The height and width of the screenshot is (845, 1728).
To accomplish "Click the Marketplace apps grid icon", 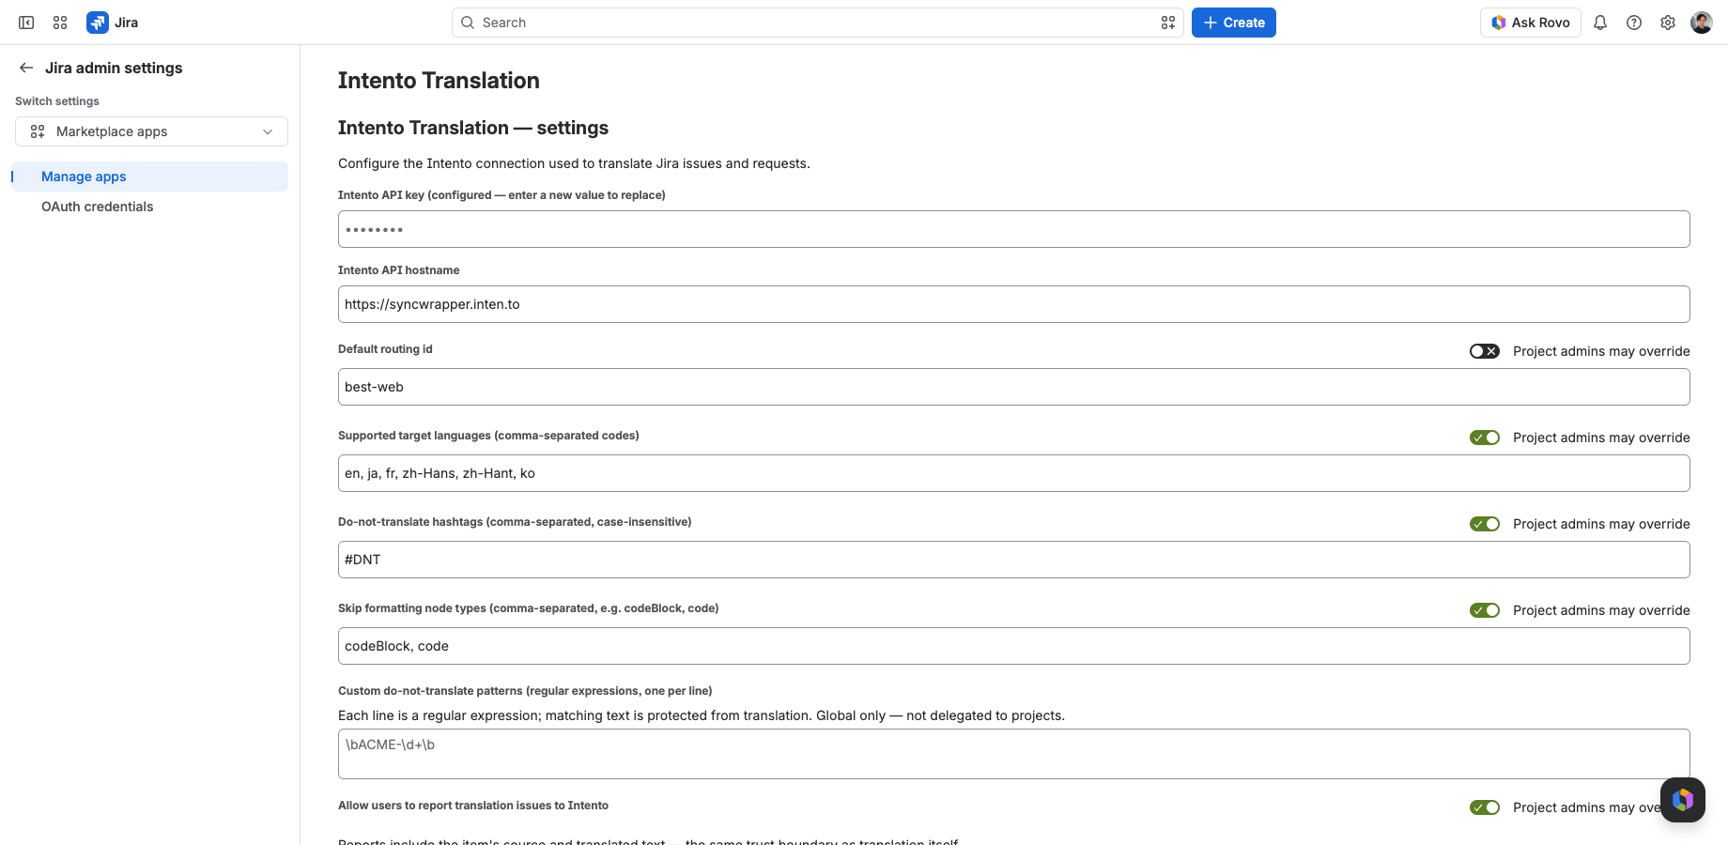I will point(38,131).
